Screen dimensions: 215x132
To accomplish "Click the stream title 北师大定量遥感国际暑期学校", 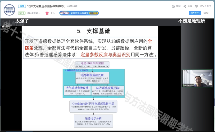I will (49, 6).
